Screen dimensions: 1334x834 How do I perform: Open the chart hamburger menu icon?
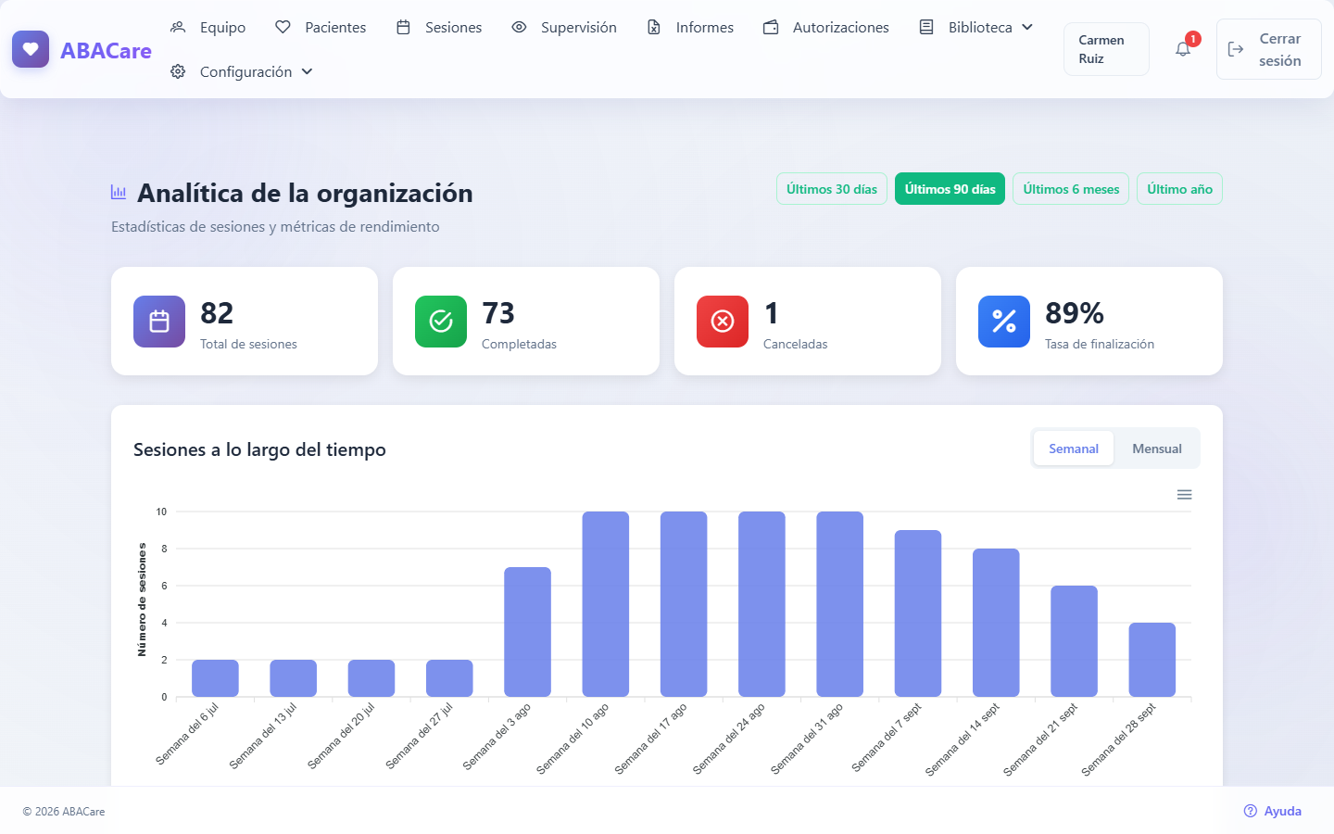click(1184, 495)
